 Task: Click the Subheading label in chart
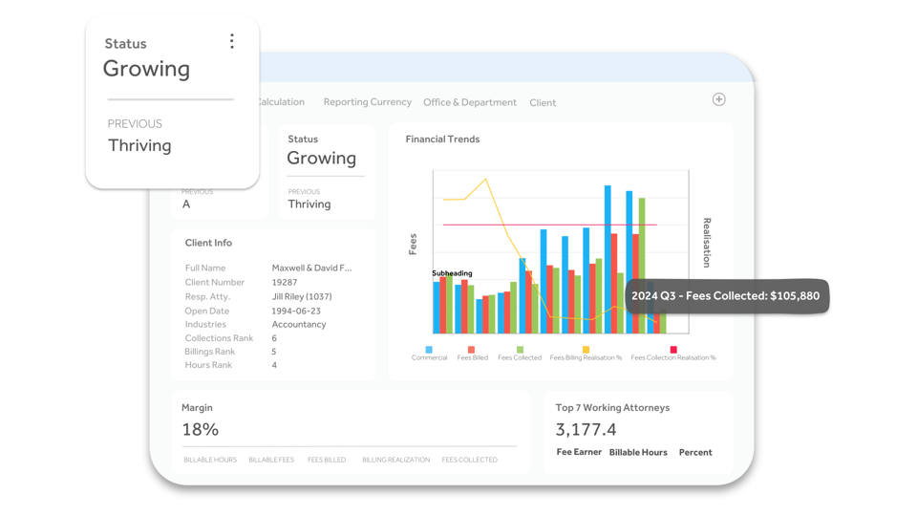(x=452, y=273)
